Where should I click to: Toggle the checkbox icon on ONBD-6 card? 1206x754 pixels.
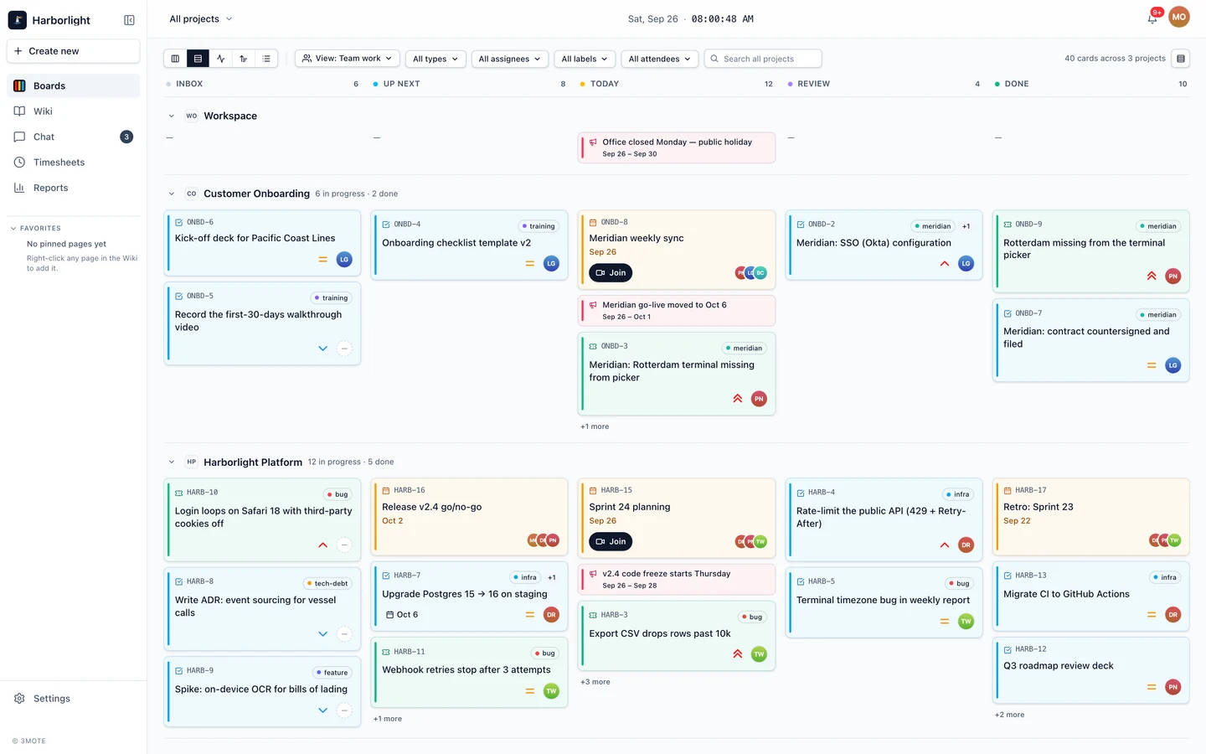[x=178, y=223]
